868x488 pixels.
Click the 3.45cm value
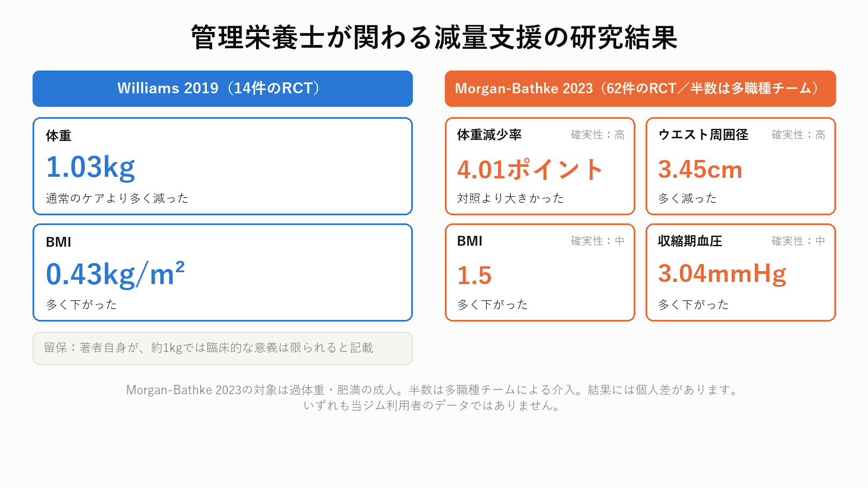(x=700, y=169)
